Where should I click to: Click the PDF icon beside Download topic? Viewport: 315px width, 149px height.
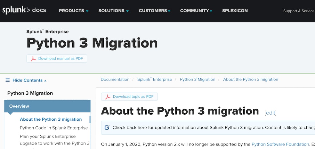pyautogui.click(x=108, y=97)
